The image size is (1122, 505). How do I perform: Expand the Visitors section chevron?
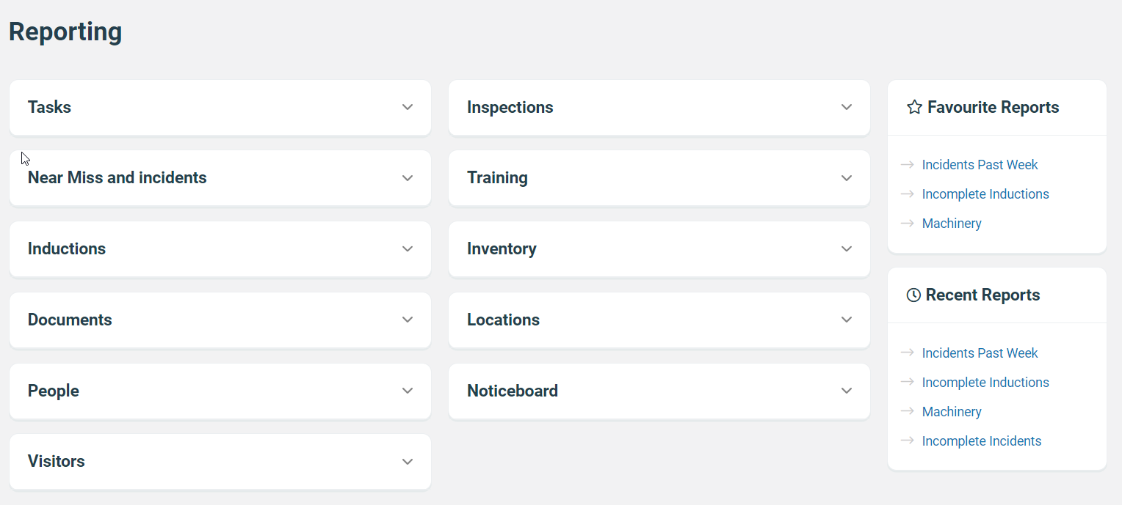point(408,462)
